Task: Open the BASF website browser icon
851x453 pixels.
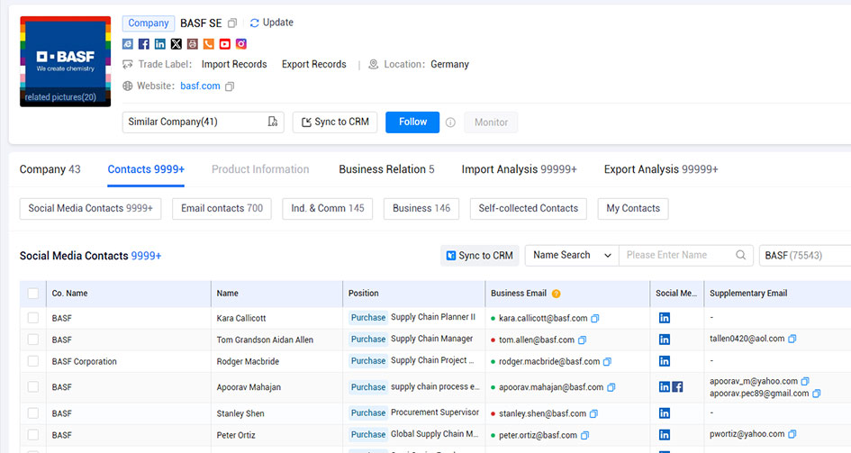Action: click(128, 44)
